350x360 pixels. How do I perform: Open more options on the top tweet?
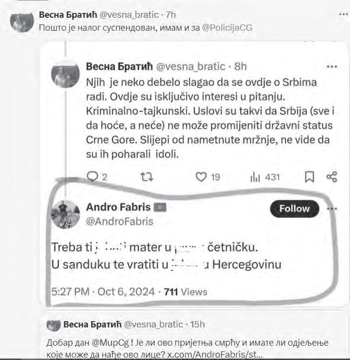[343, 15]
